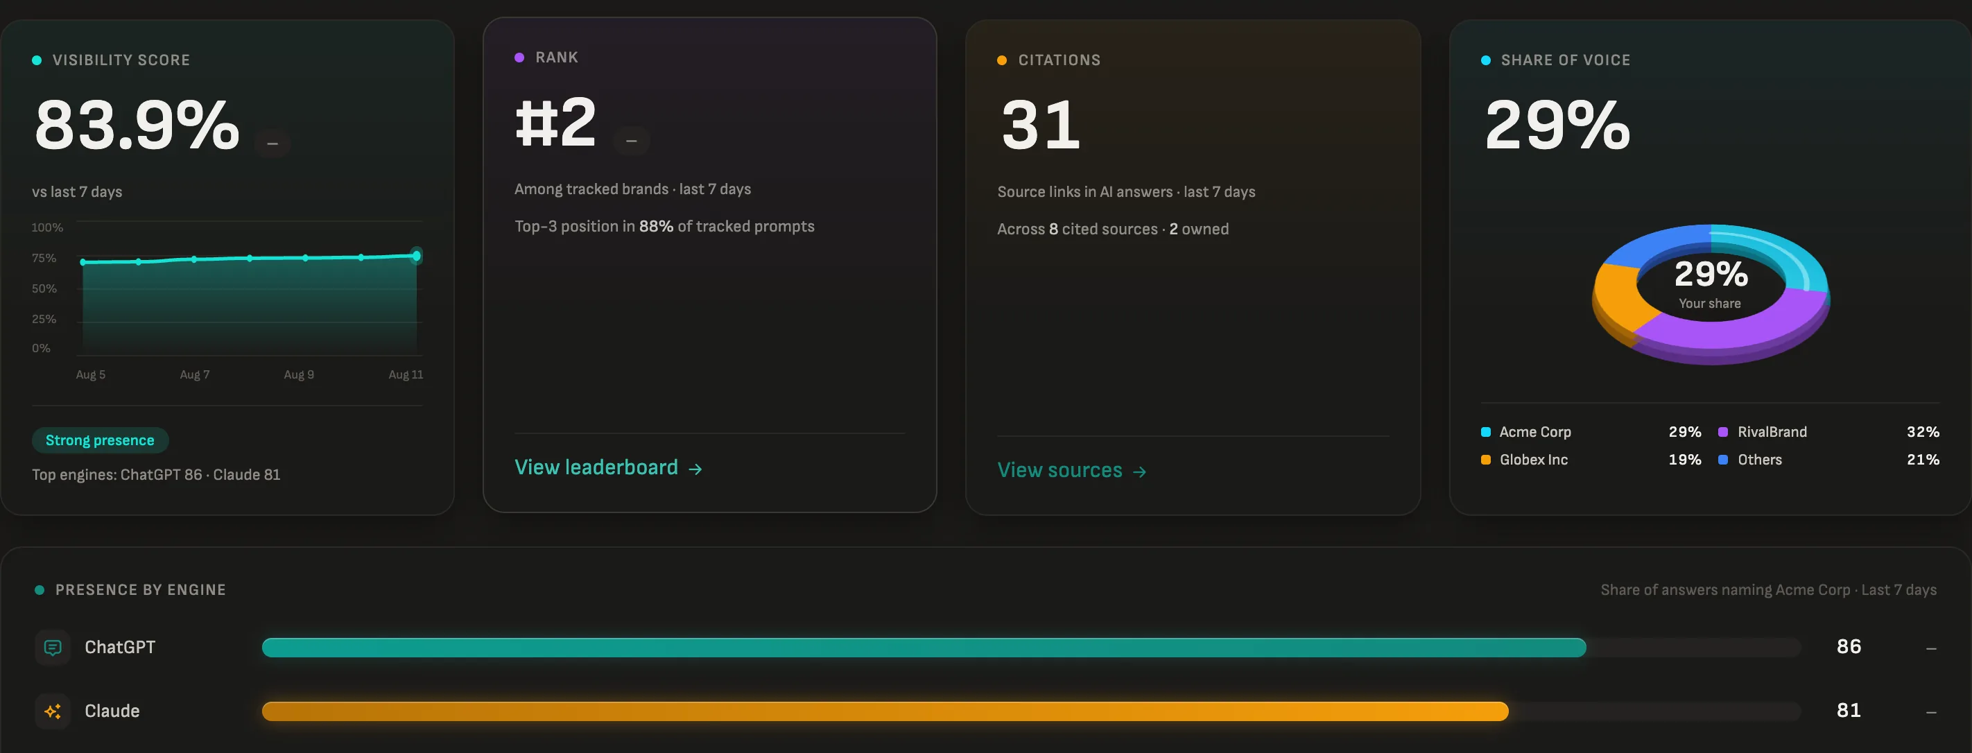
Task: Click the #2 rank value
Action: click(x=556, y=123)
